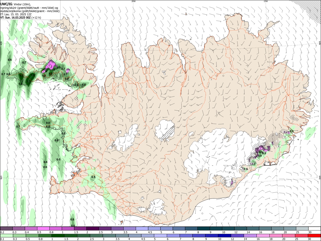Click the light gray swatch labeled 25 in the upper legend

click(302, 229)
